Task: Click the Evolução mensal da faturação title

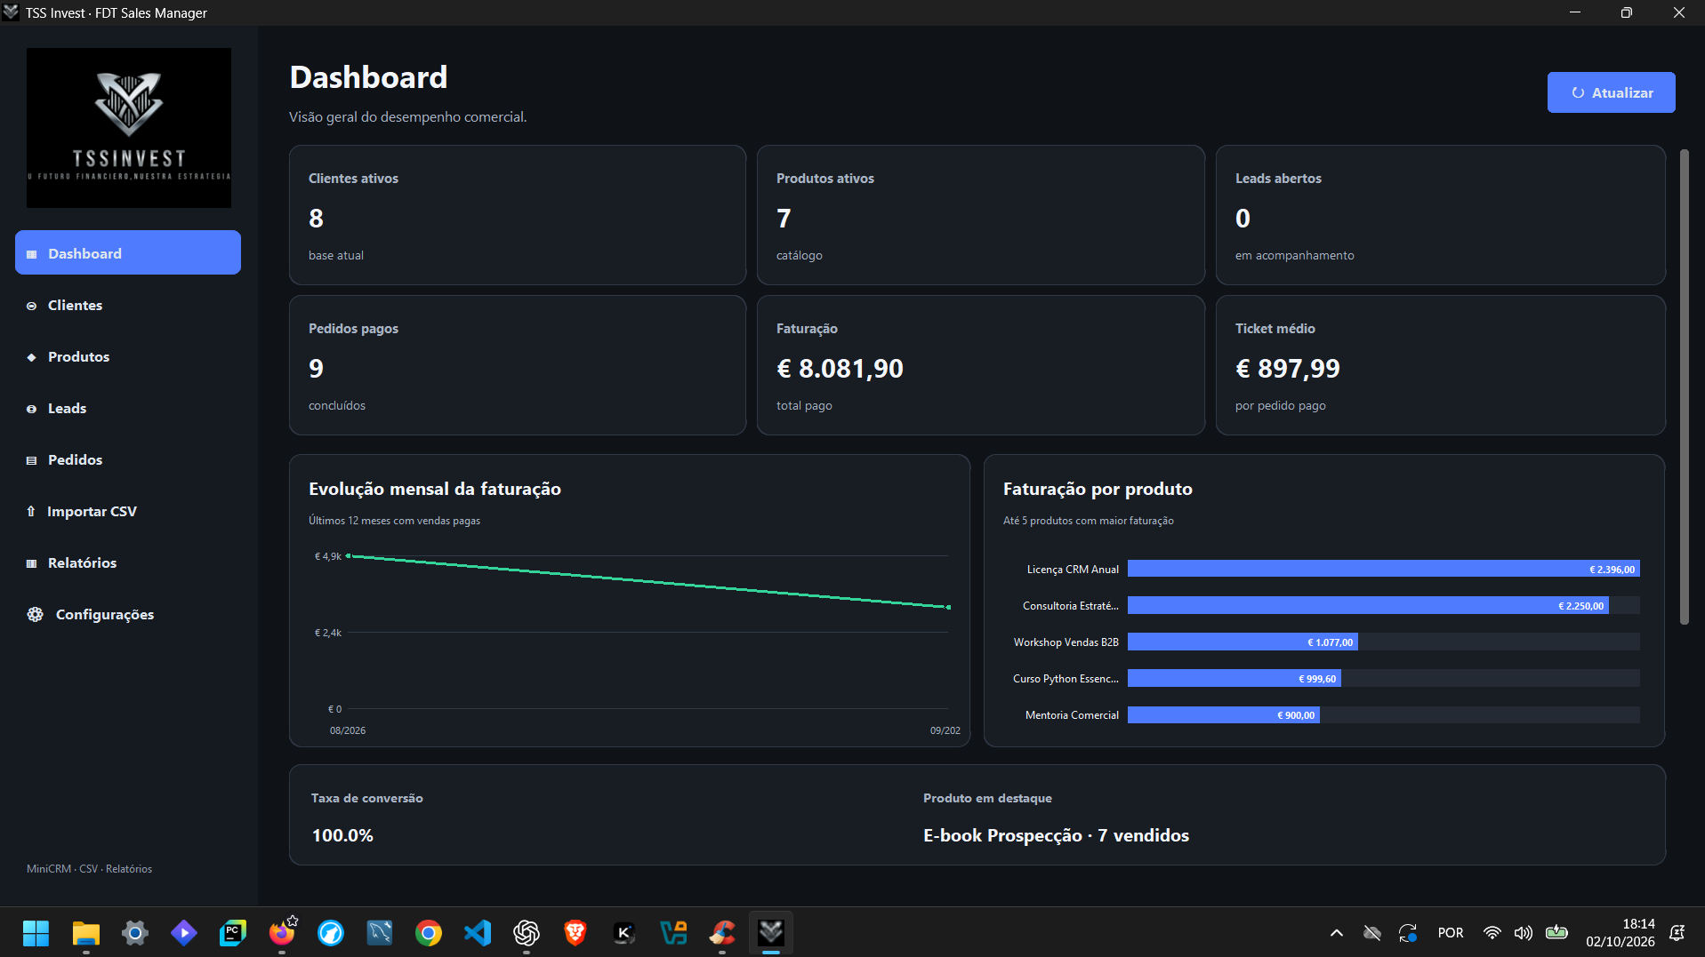Action: (x=435, y=489)
